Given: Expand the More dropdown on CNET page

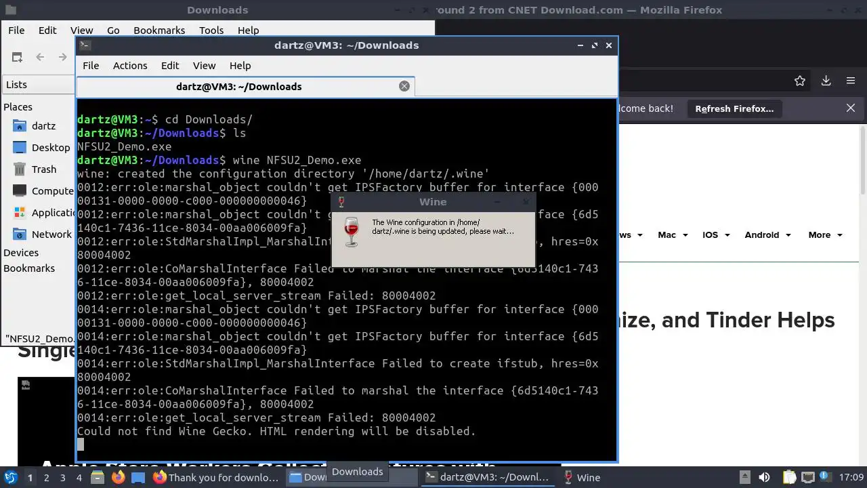Looking at the screenshot, I should pos(825,235).
